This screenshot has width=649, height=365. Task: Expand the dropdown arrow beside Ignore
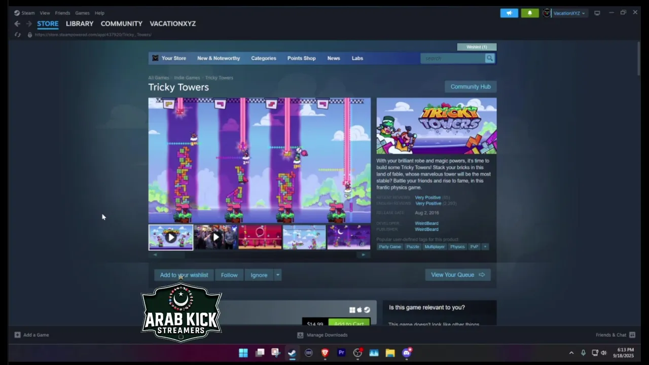tap(277, 275)
